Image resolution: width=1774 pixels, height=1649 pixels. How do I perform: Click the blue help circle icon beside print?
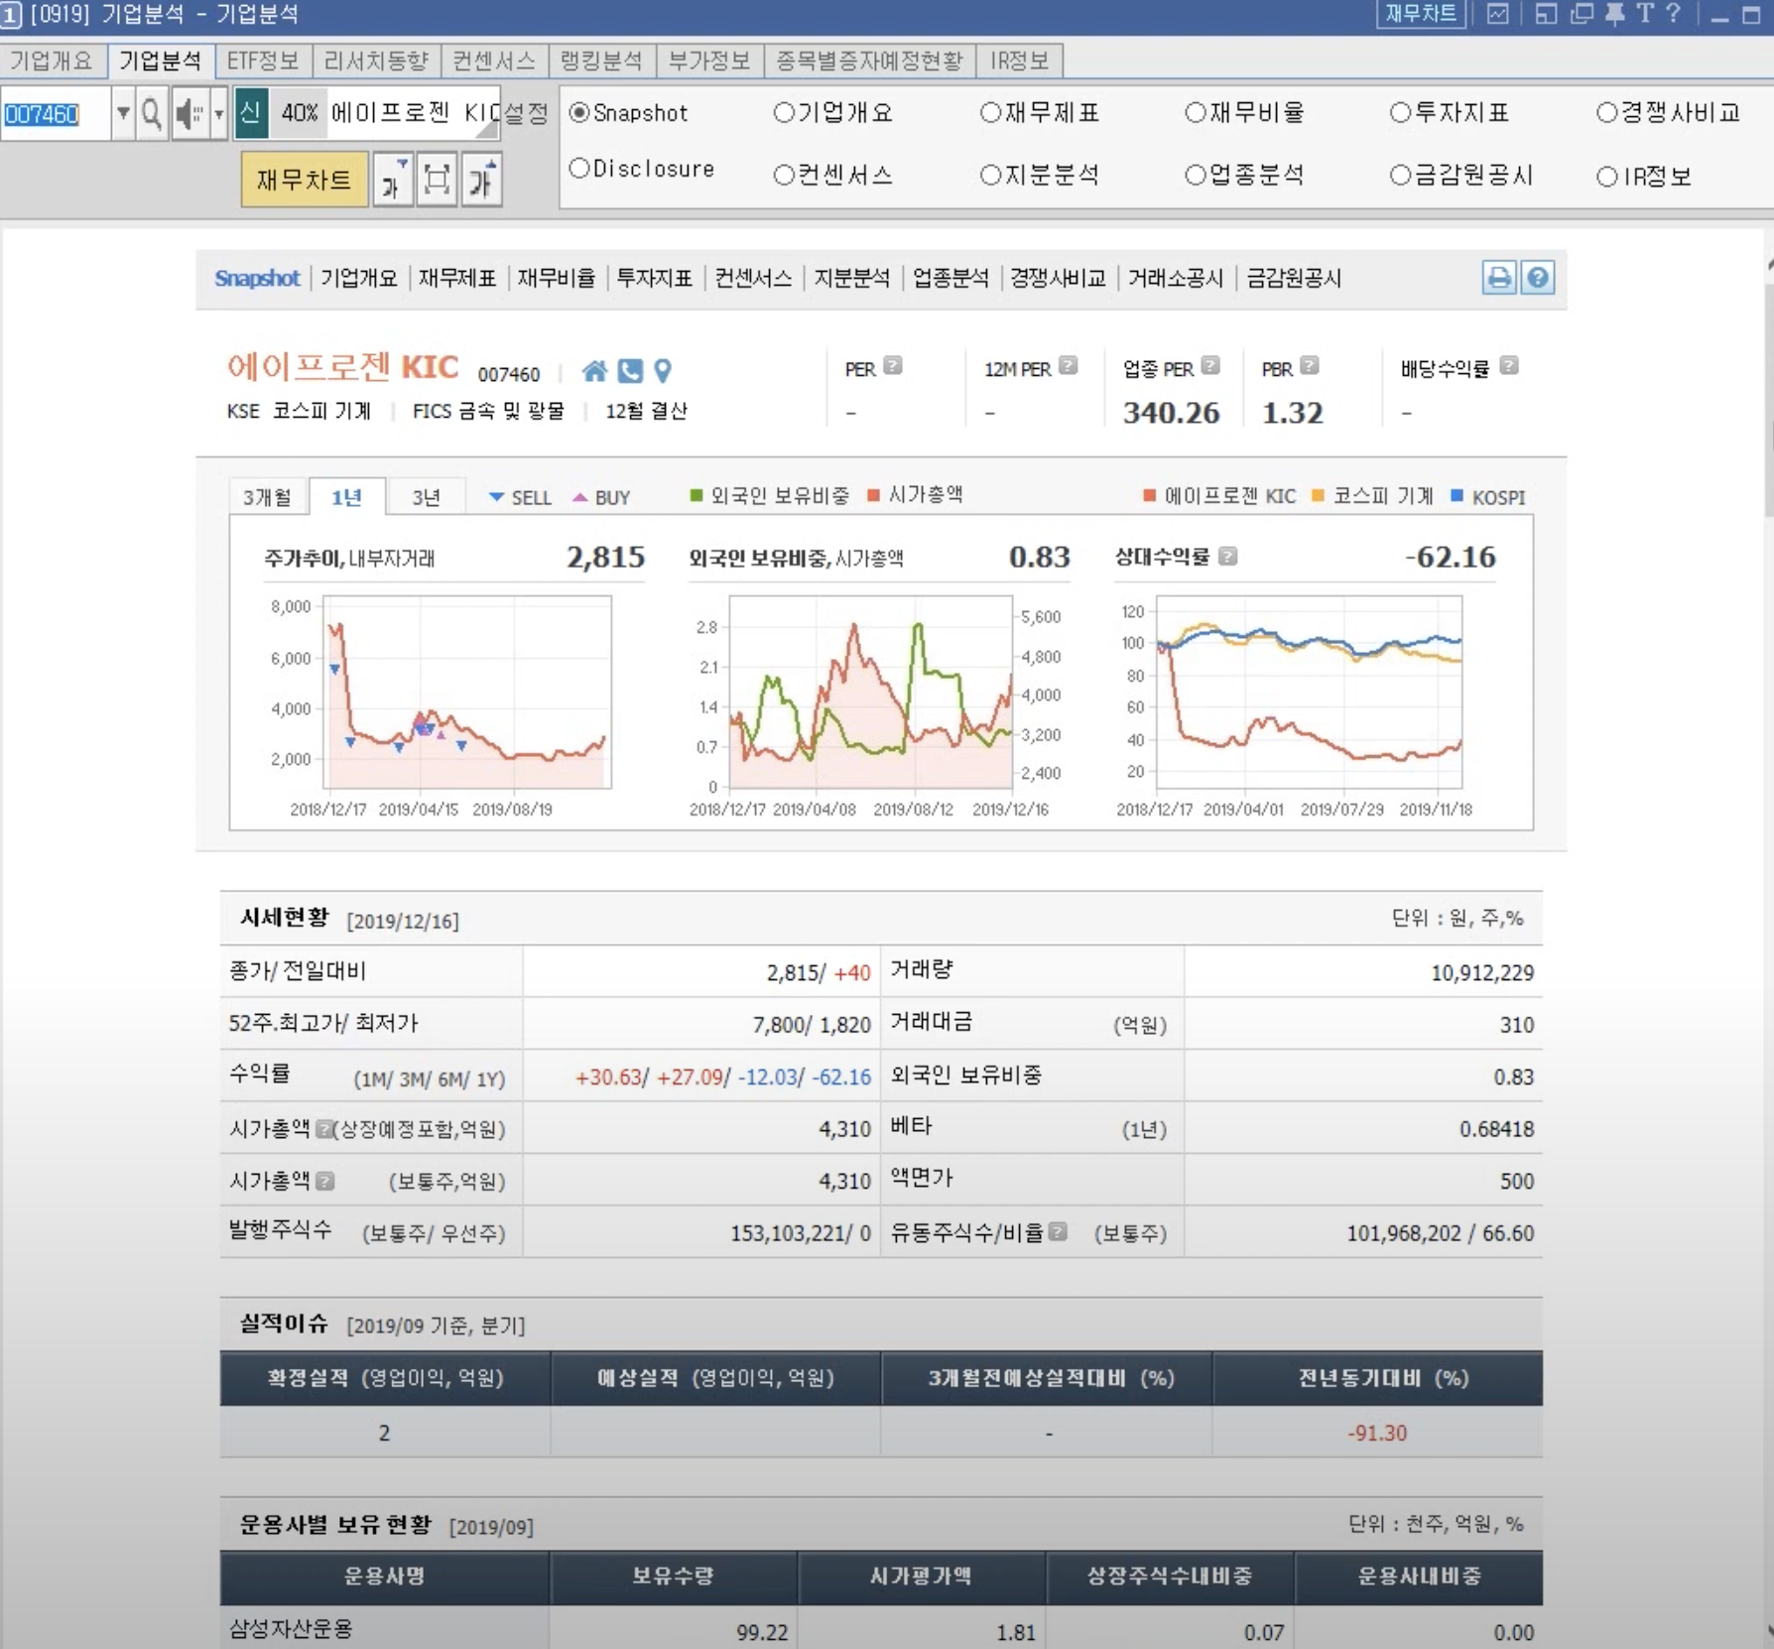1538,278
